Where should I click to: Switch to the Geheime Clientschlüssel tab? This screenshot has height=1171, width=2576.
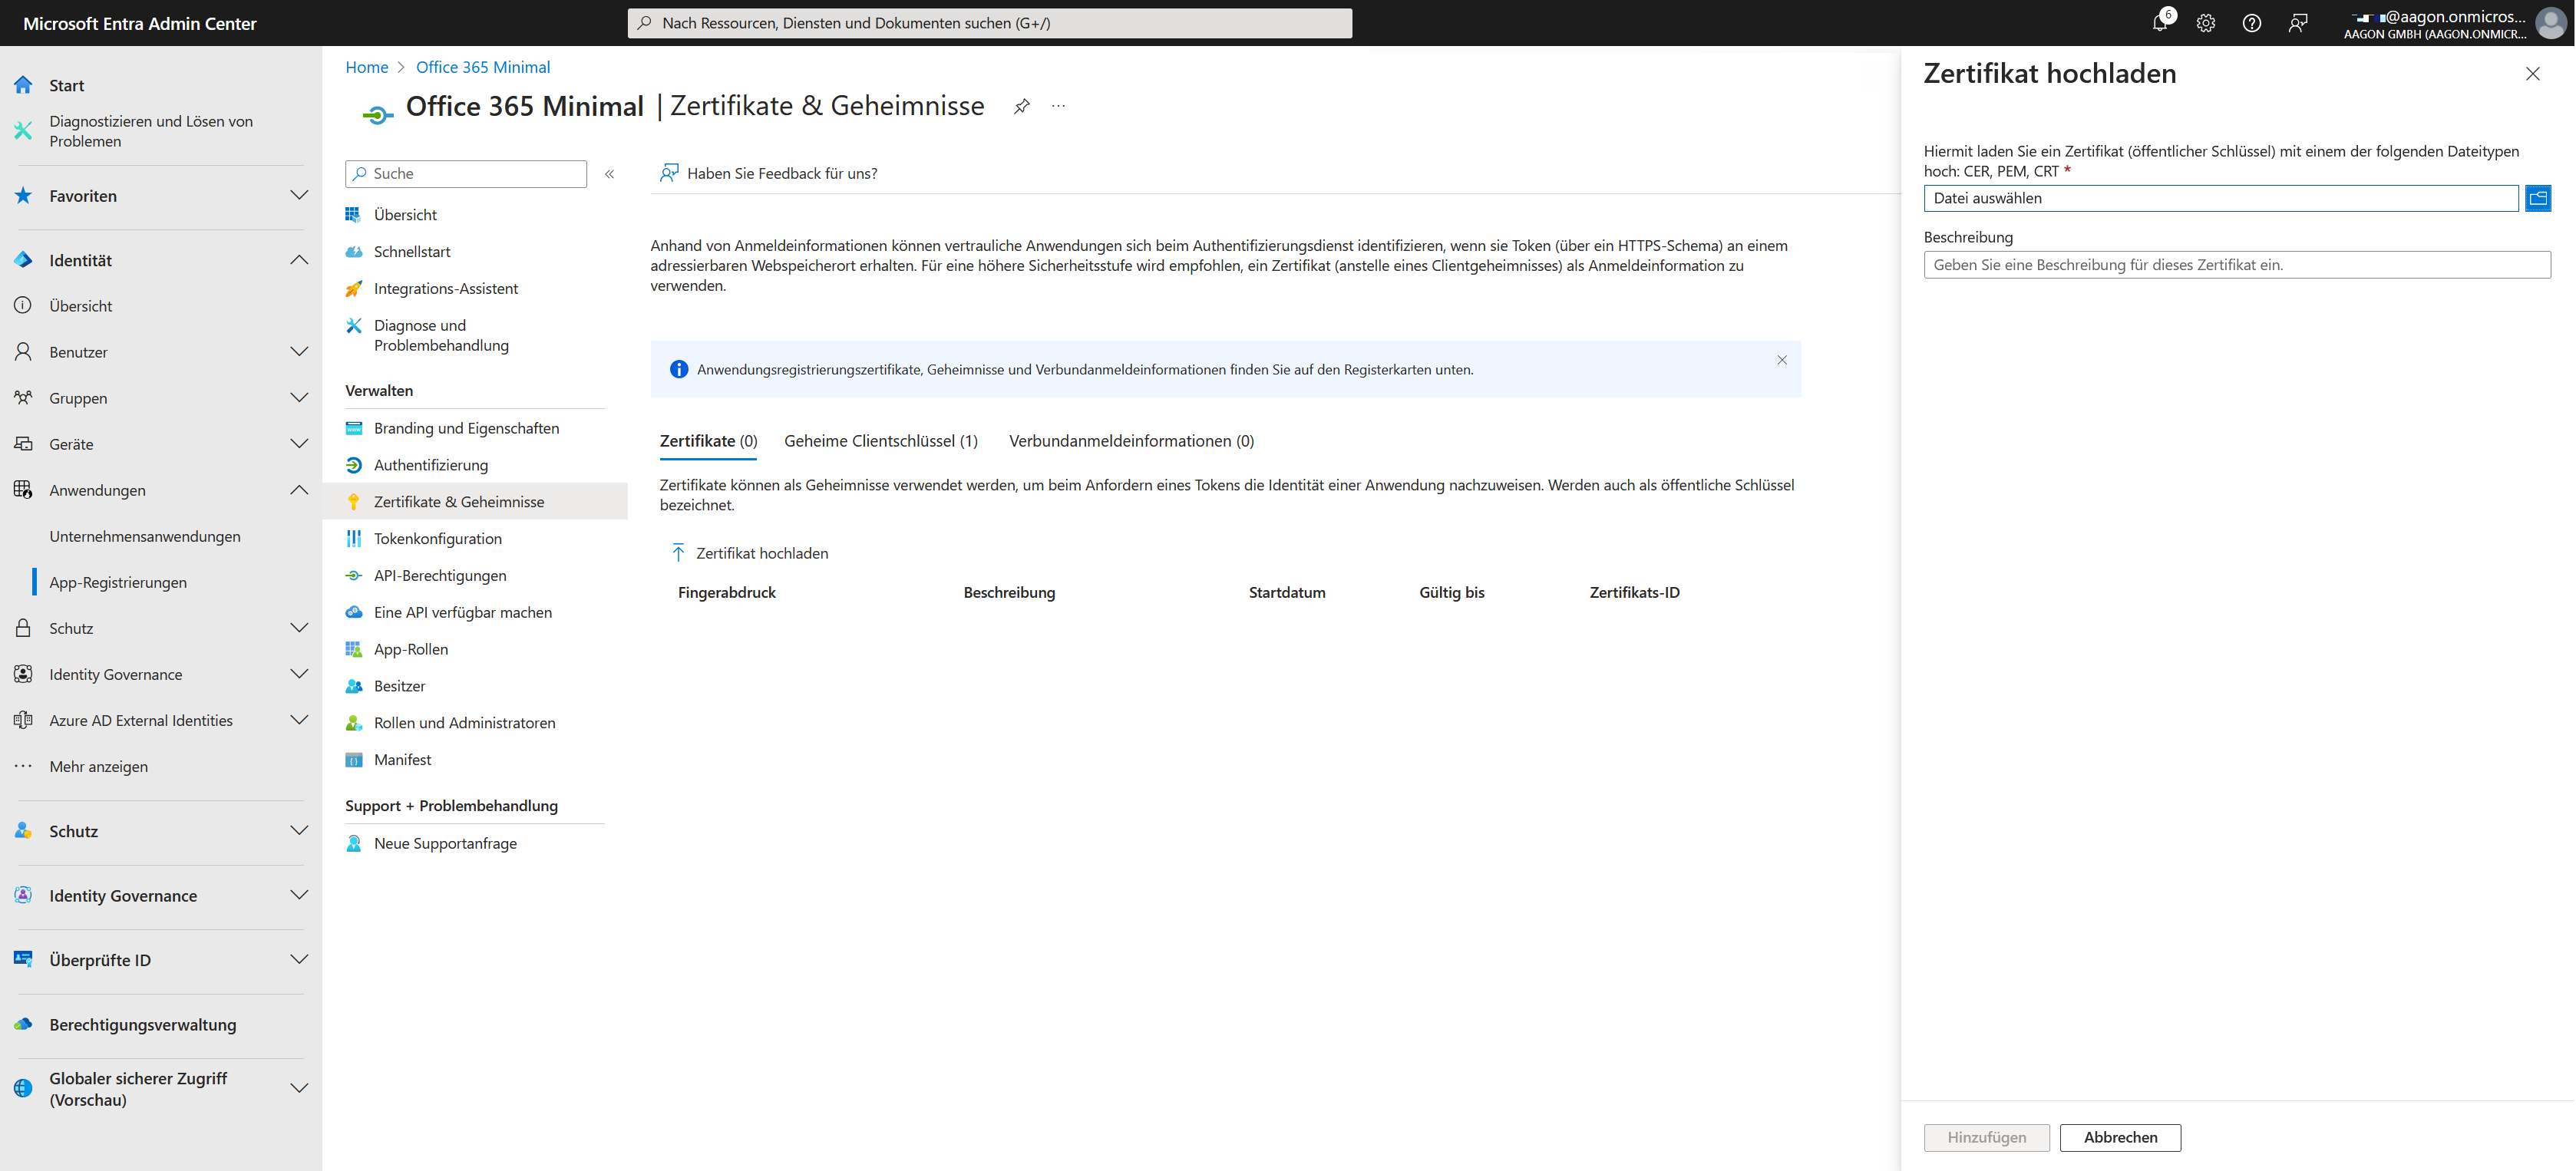tap(881, 441)
